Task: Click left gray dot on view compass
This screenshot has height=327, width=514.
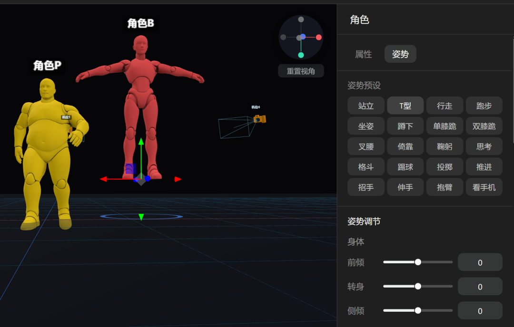Action: [x=283, y=38]
